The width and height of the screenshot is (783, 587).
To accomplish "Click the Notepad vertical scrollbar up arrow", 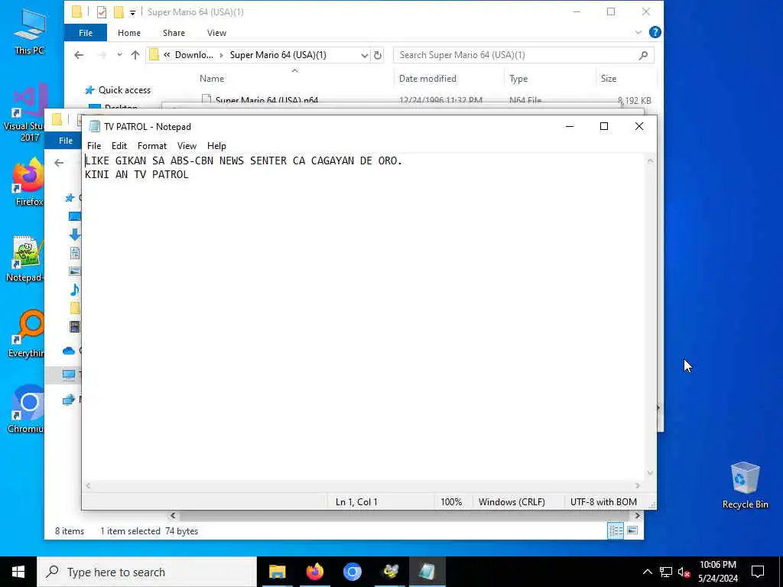I will click(x=650, y=161).
